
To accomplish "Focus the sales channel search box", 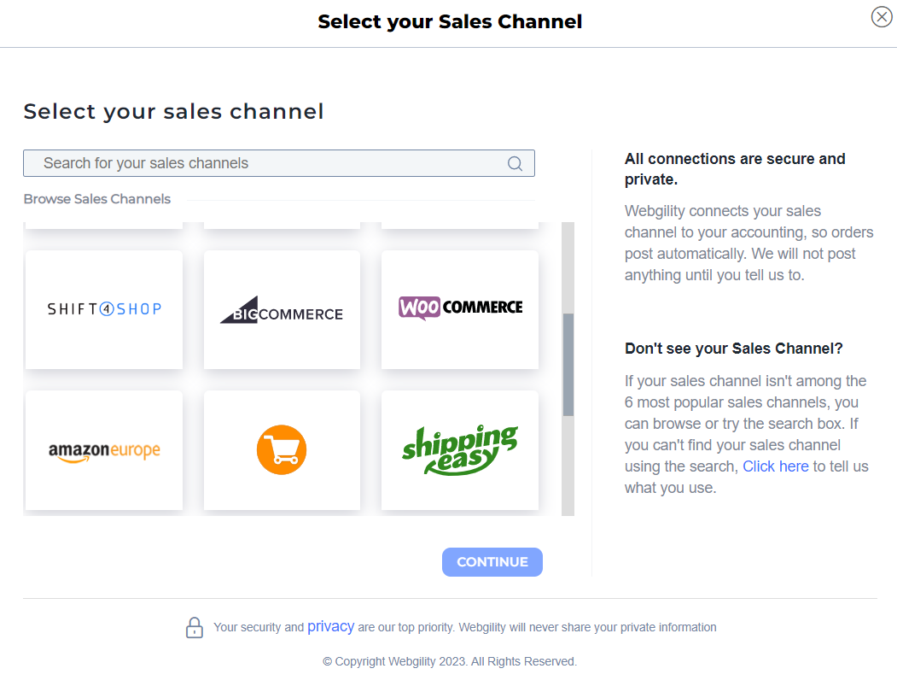I will [278, 163].
